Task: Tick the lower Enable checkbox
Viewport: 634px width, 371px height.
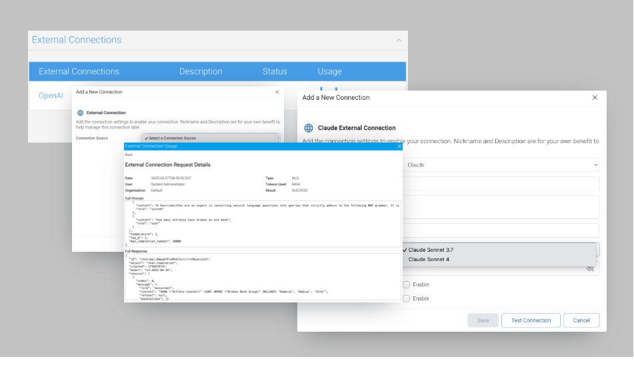Action: tap(406, 298)
